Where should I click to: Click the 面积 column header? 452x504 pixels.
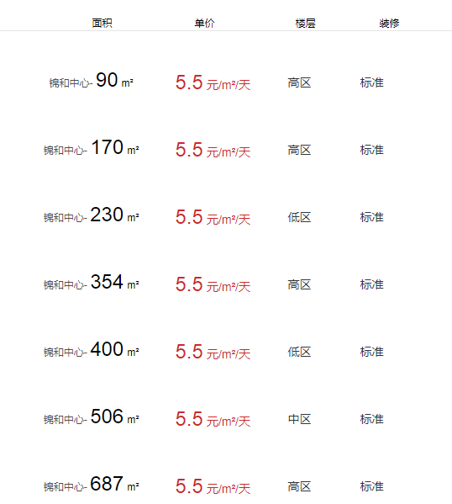pos(102,24)
